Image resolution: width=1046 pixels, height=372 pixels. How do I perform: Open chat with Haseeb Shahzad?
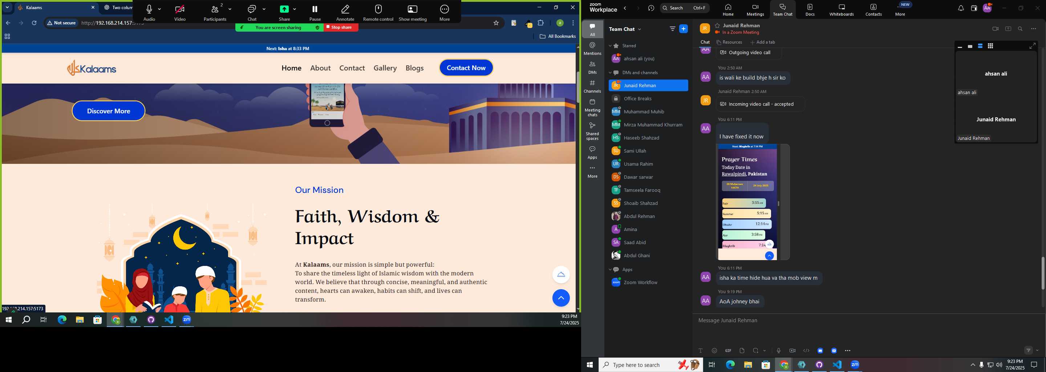[x=648, y=138]
